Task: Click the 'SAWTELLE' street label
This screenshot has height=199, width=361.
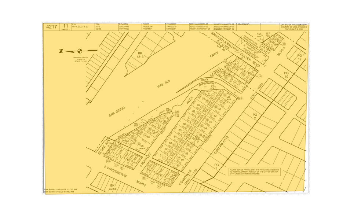Action: pyautogui.click(x=186, y=177)
